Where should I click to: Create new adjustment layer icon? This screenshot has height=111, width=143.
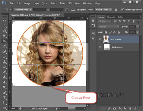tap(120, 108)
